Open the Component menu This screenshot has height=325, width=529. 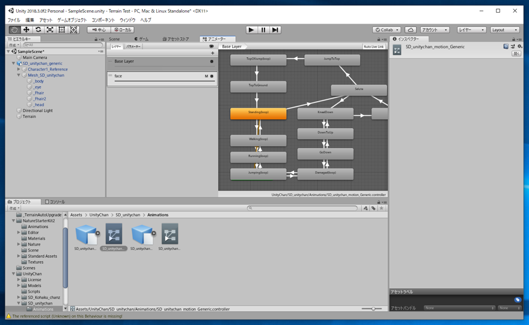[103, 20]
